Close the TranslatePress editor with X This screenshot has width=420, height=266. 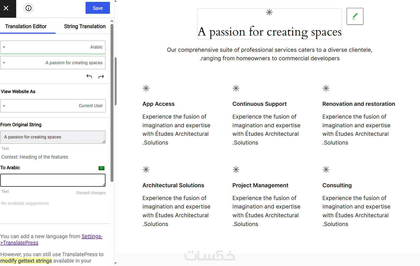tap(6, 8)
